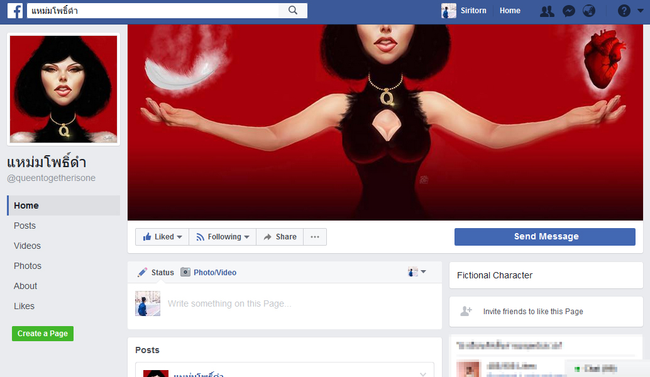Click the three-dots more options button
650x377 pixels.
click(315, 237)
